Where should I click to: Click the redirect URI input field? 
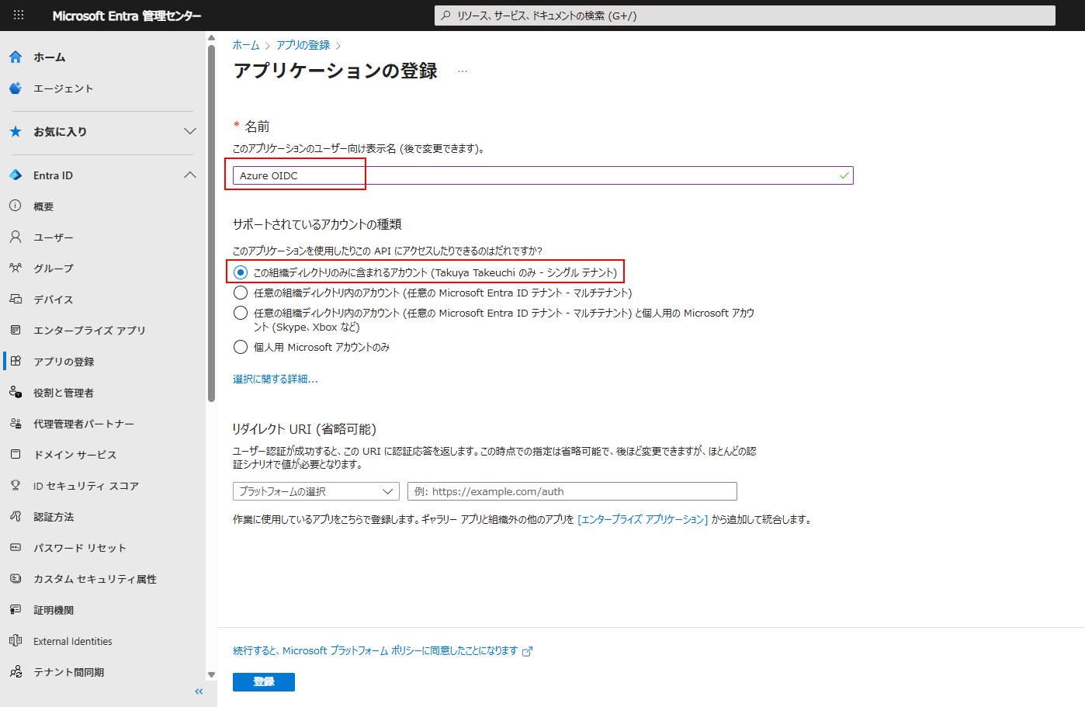(572, 491)
